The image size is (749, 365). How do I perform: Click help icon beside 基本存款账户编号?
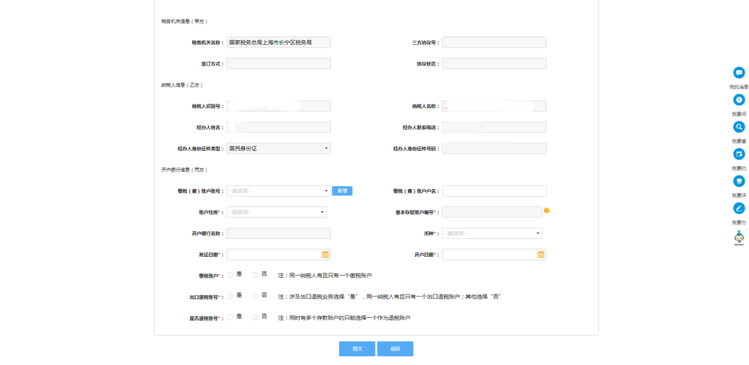coord(546,211)
